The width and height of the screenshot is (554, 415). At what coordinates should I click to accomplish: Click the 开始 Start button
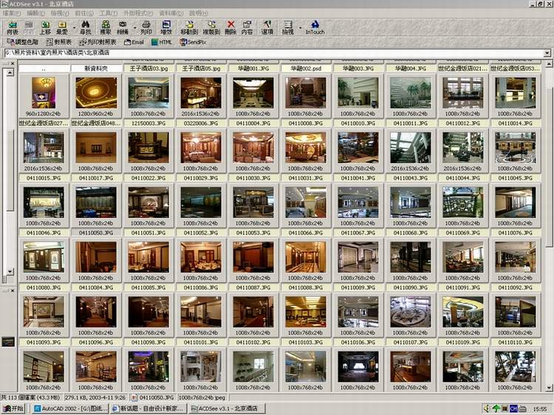coord(13,408)
